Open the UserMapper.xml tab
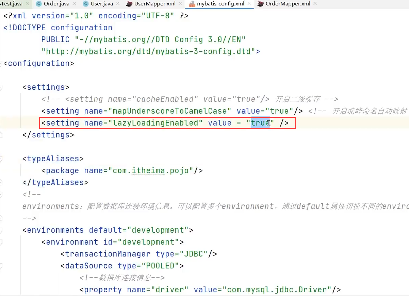Viewport: 409px width, 296px height. pos(155,4)
